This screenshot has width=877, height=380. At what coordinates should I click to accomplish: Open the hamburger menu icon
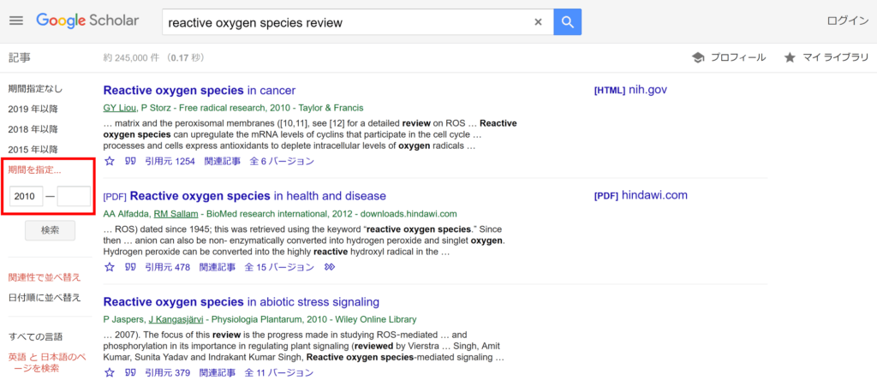point(16,21)
